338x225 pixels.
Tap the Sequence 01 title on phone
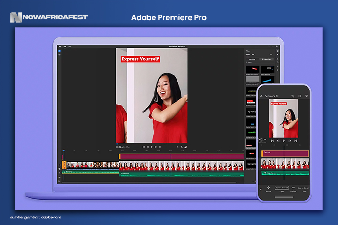click(271, 96)
